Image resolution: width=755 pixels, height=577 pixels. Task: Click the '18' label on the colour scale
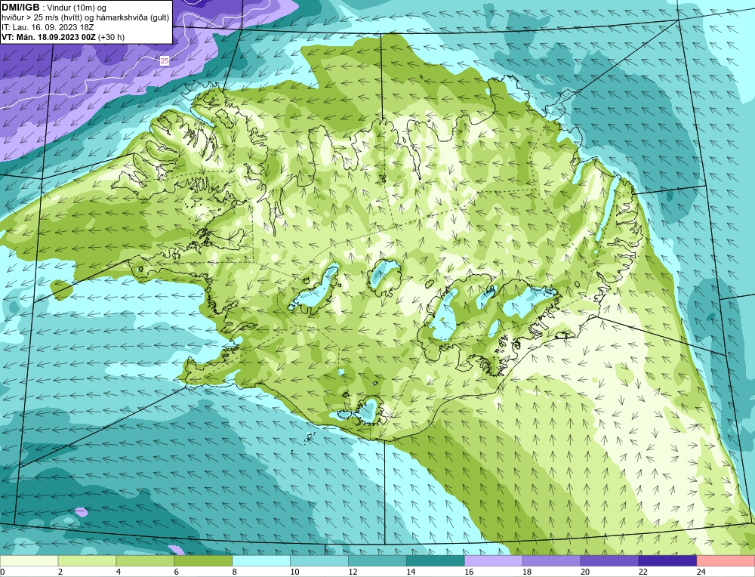pyautogui.click(x=527, y=572)
